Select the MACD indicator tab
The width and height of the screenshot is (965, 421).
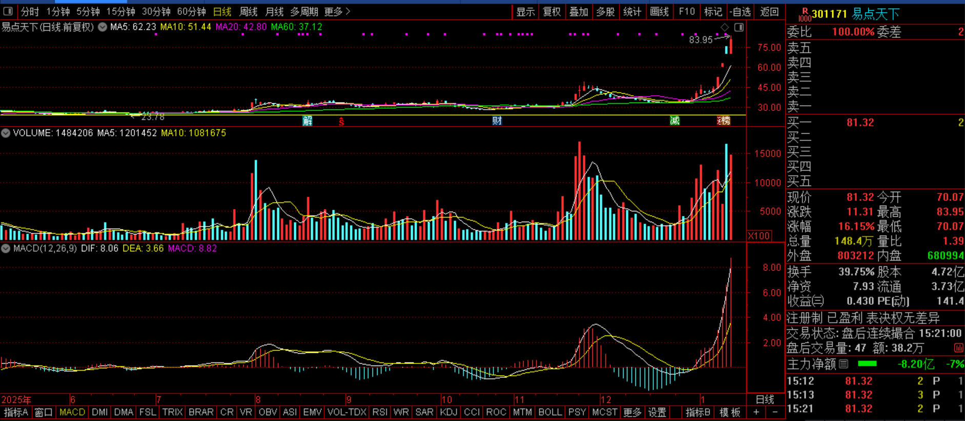(x=72, y=412)
